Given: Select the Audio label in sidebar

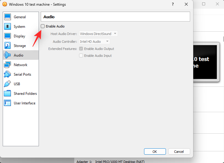Looking at the screenshot, I should tap(19, 55).
